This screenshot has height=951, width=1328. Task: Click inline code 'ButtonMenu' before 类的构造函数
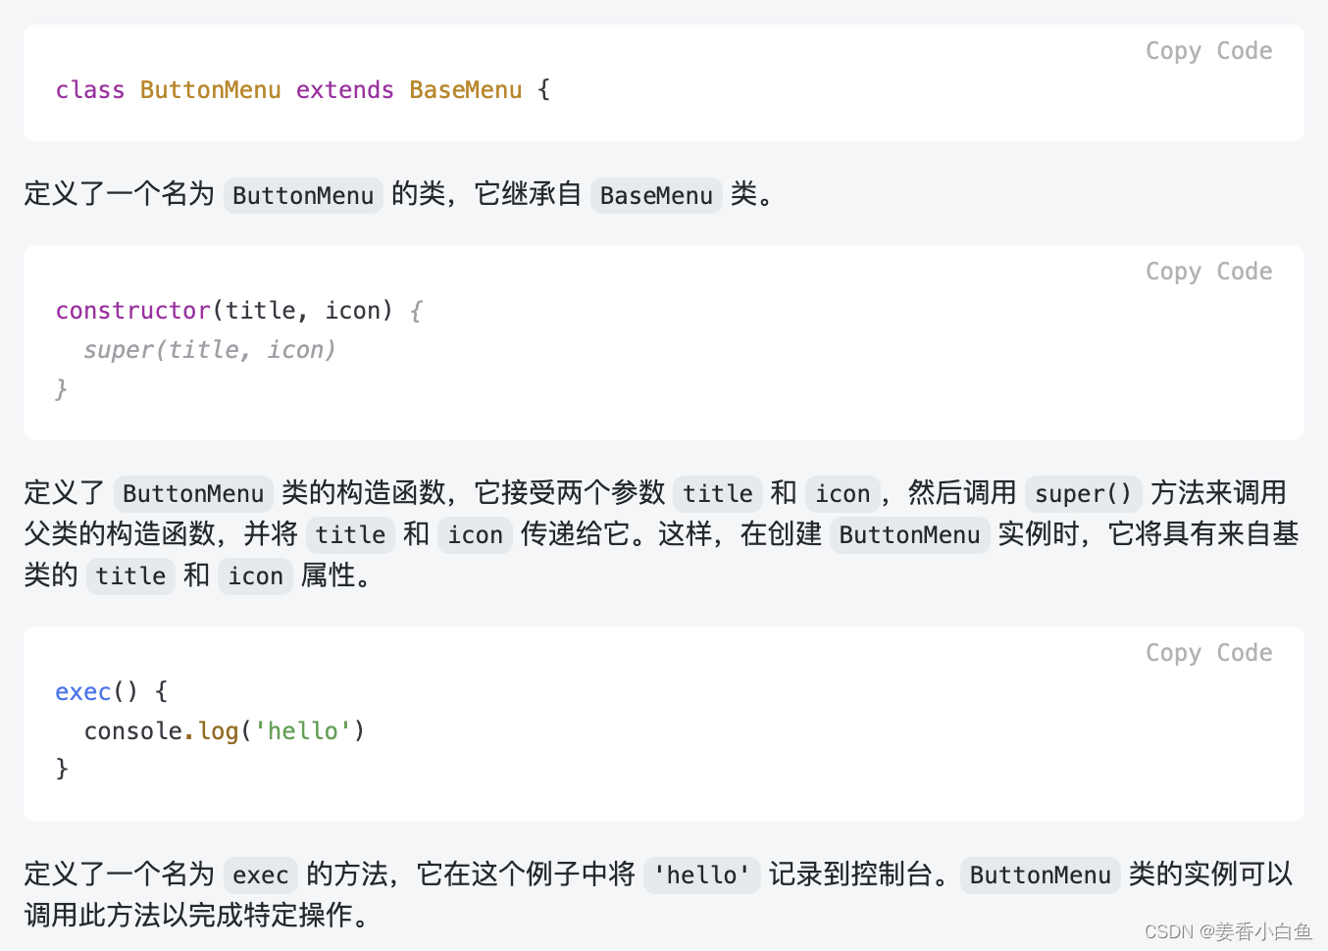[x=193, y=493]
